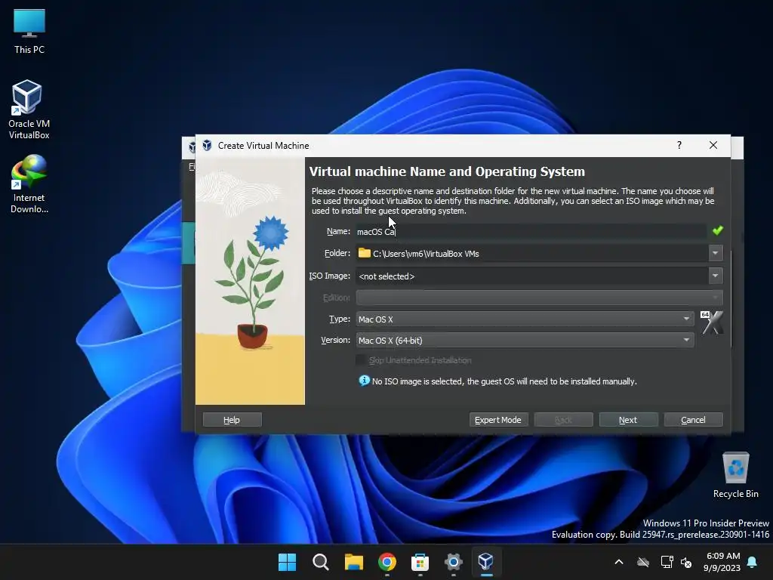Open This PC desktop icon

29,32
